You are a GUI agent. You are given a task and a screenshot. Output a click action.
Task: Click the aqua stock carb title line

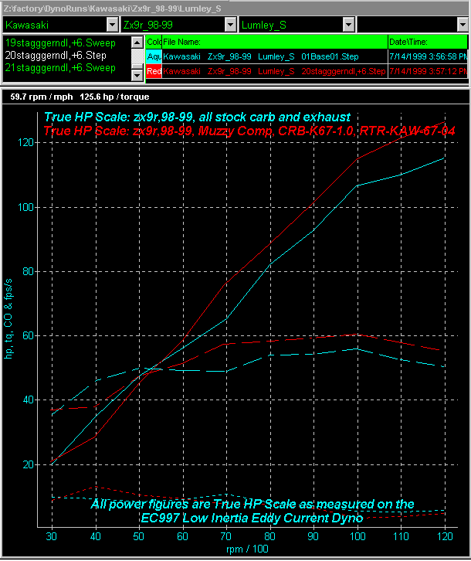[x=197, y=117]
